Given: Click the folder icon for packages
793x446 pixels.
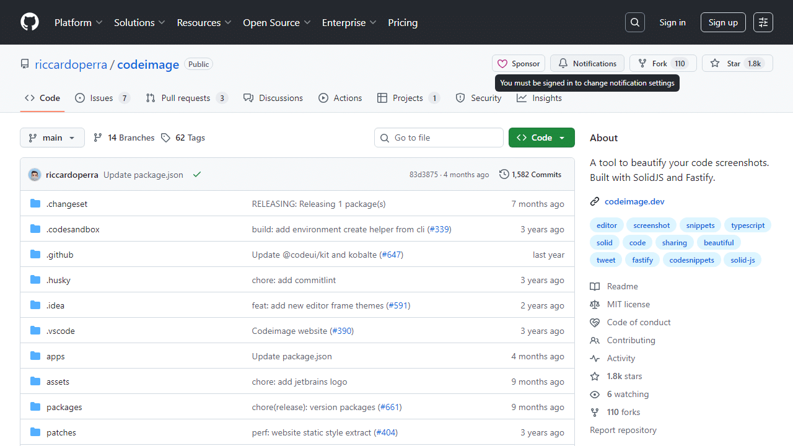Looking at the screenshot, I should click(x=35, y=407).
